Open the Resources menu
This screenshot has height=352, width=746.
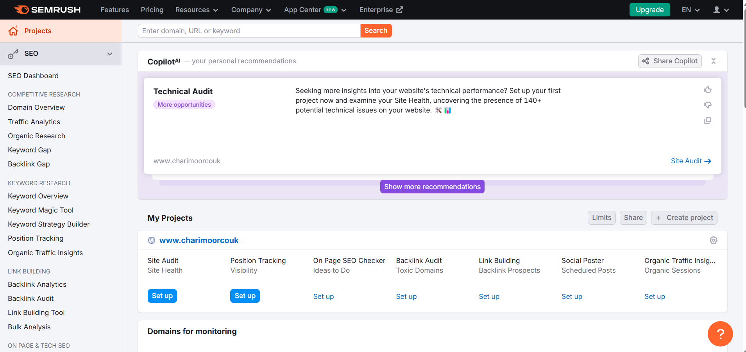(196, 10)
